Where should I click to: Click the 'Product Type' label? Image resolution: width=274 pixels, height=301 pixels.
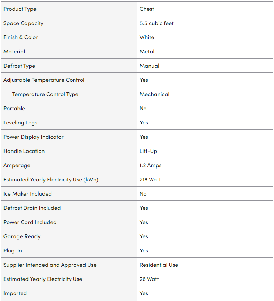pyautogui.click(x=20, y=9)
